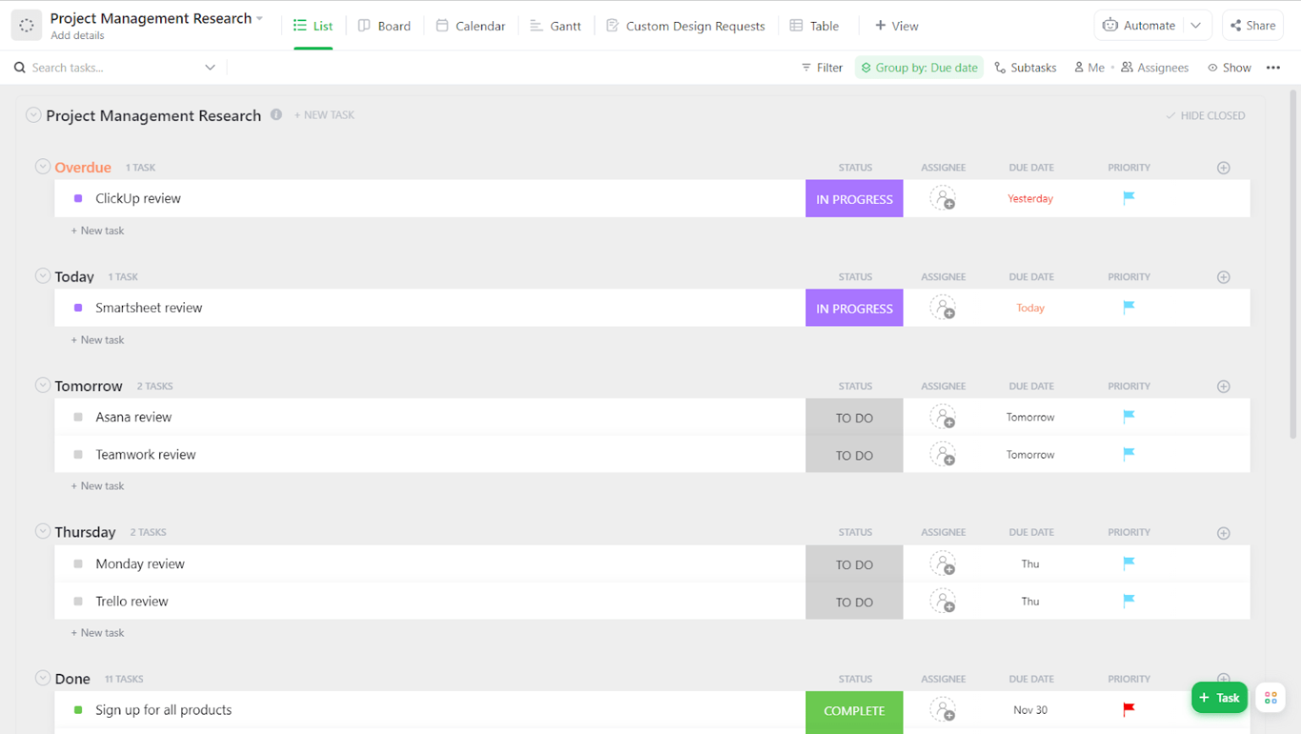1301x734 pixels.
Task: Assign someone to ClickUp review task
Action: tap(944, 198)
